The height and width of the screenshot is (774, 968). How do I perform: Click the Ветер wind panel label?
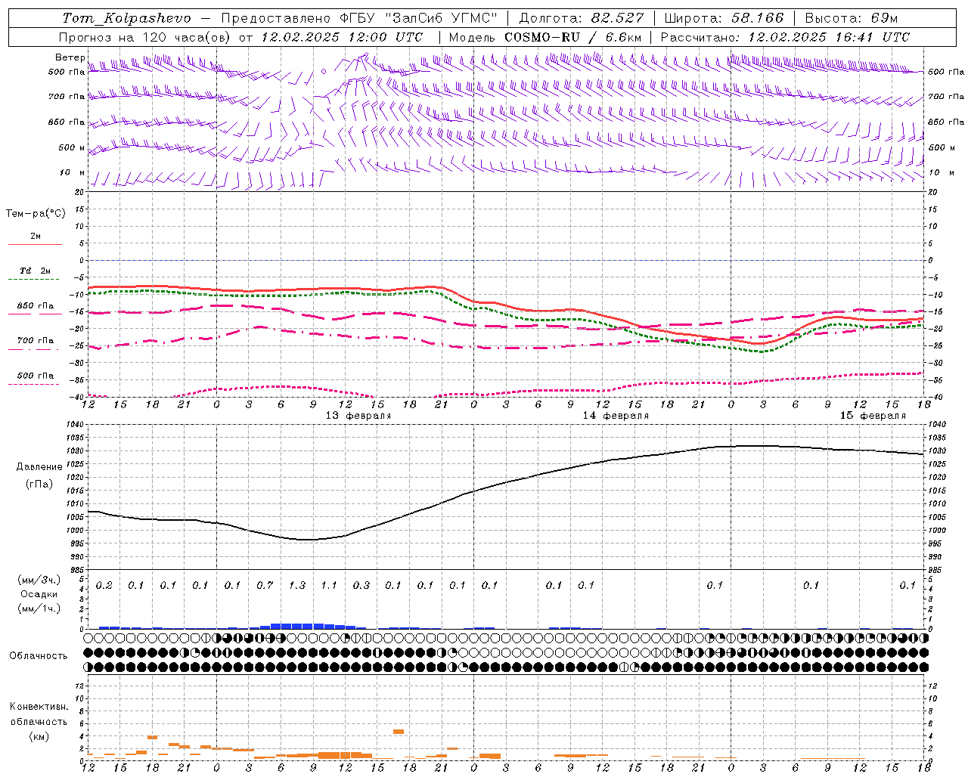70,57
